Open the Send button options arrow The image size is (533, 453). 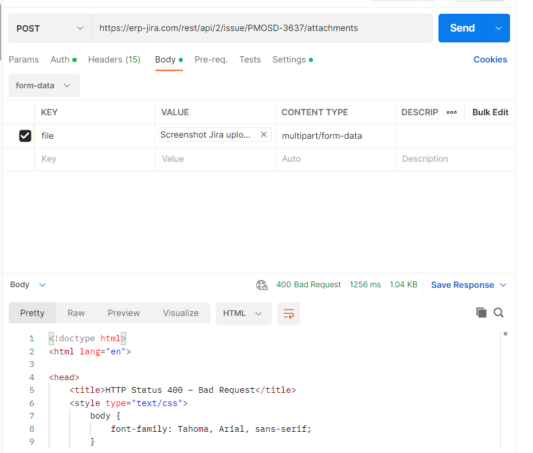point(499,28)
